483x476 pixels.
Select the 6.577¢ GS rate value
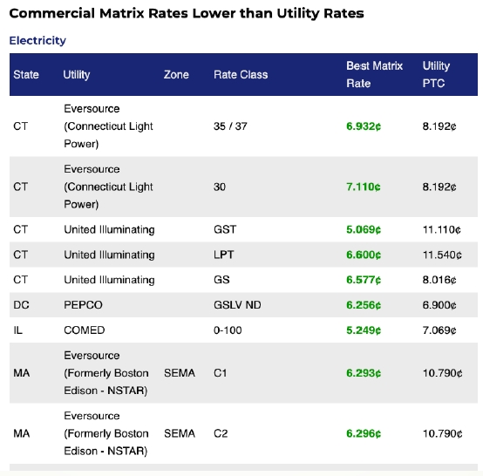pos(364,280)
